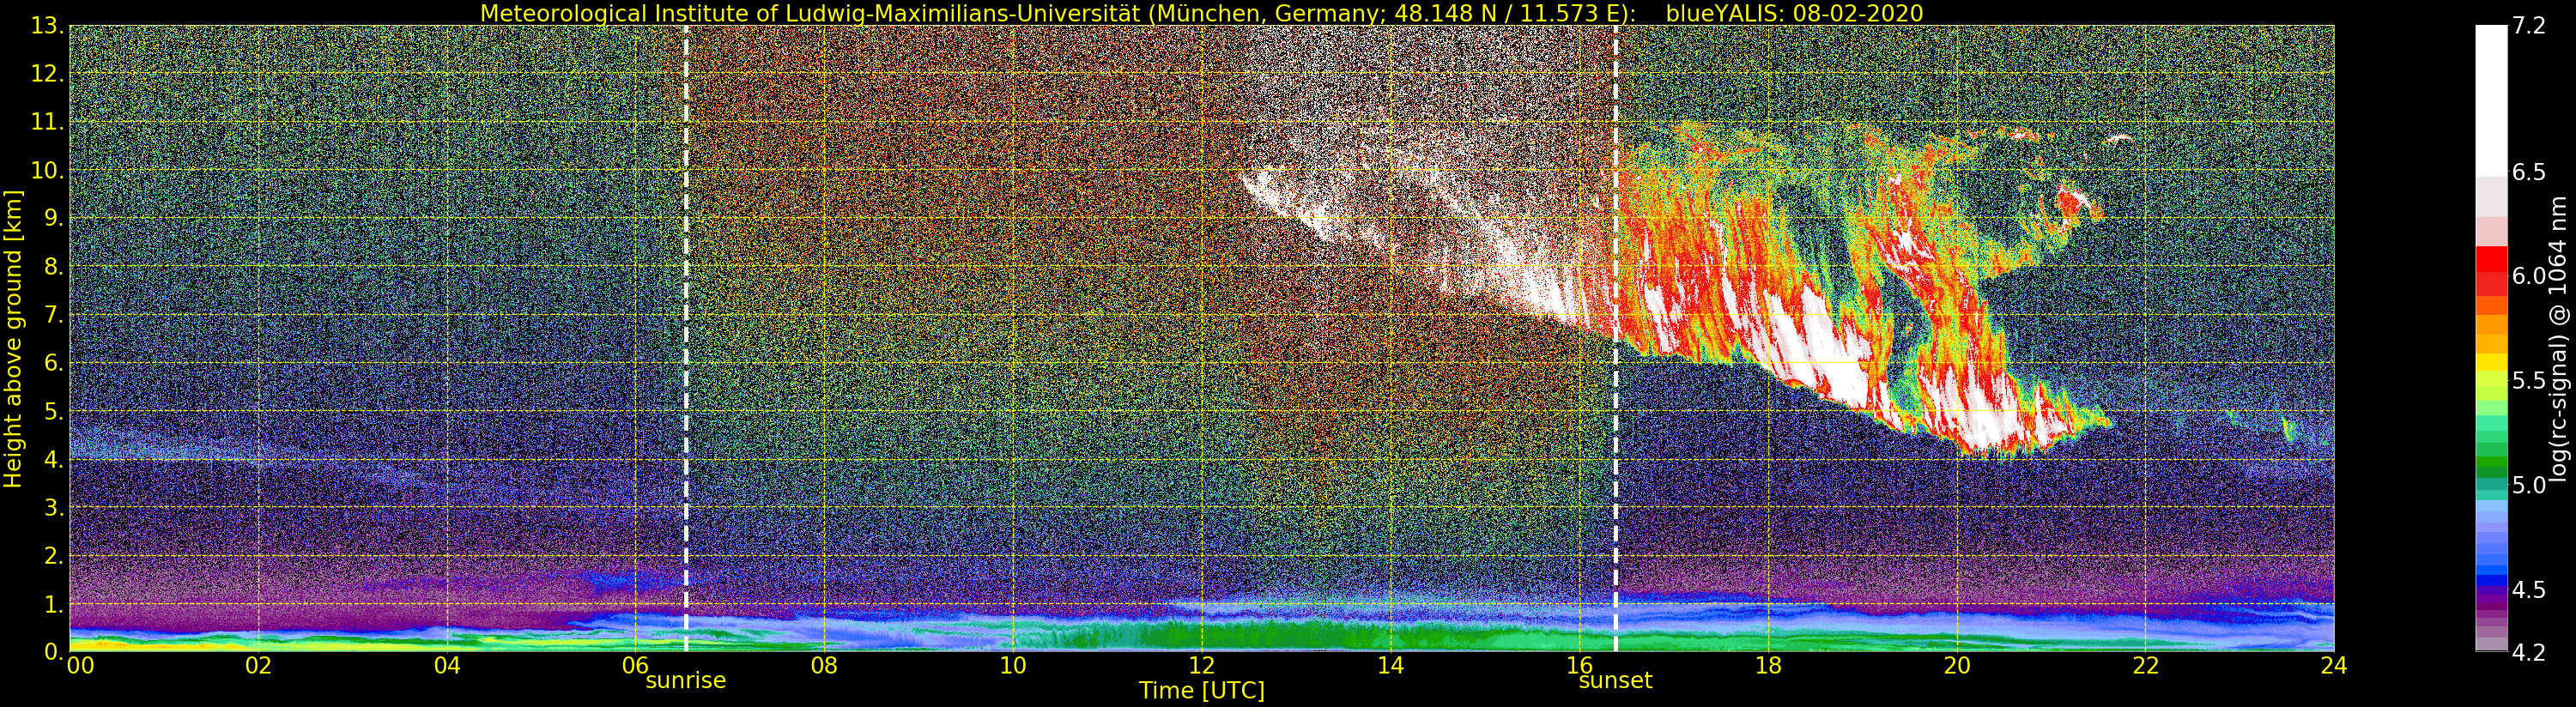Image resolution: width=2576 pixels, height=707 pixels.
Task: Click the x-axis tick label '08'
Action: [824, 666]
